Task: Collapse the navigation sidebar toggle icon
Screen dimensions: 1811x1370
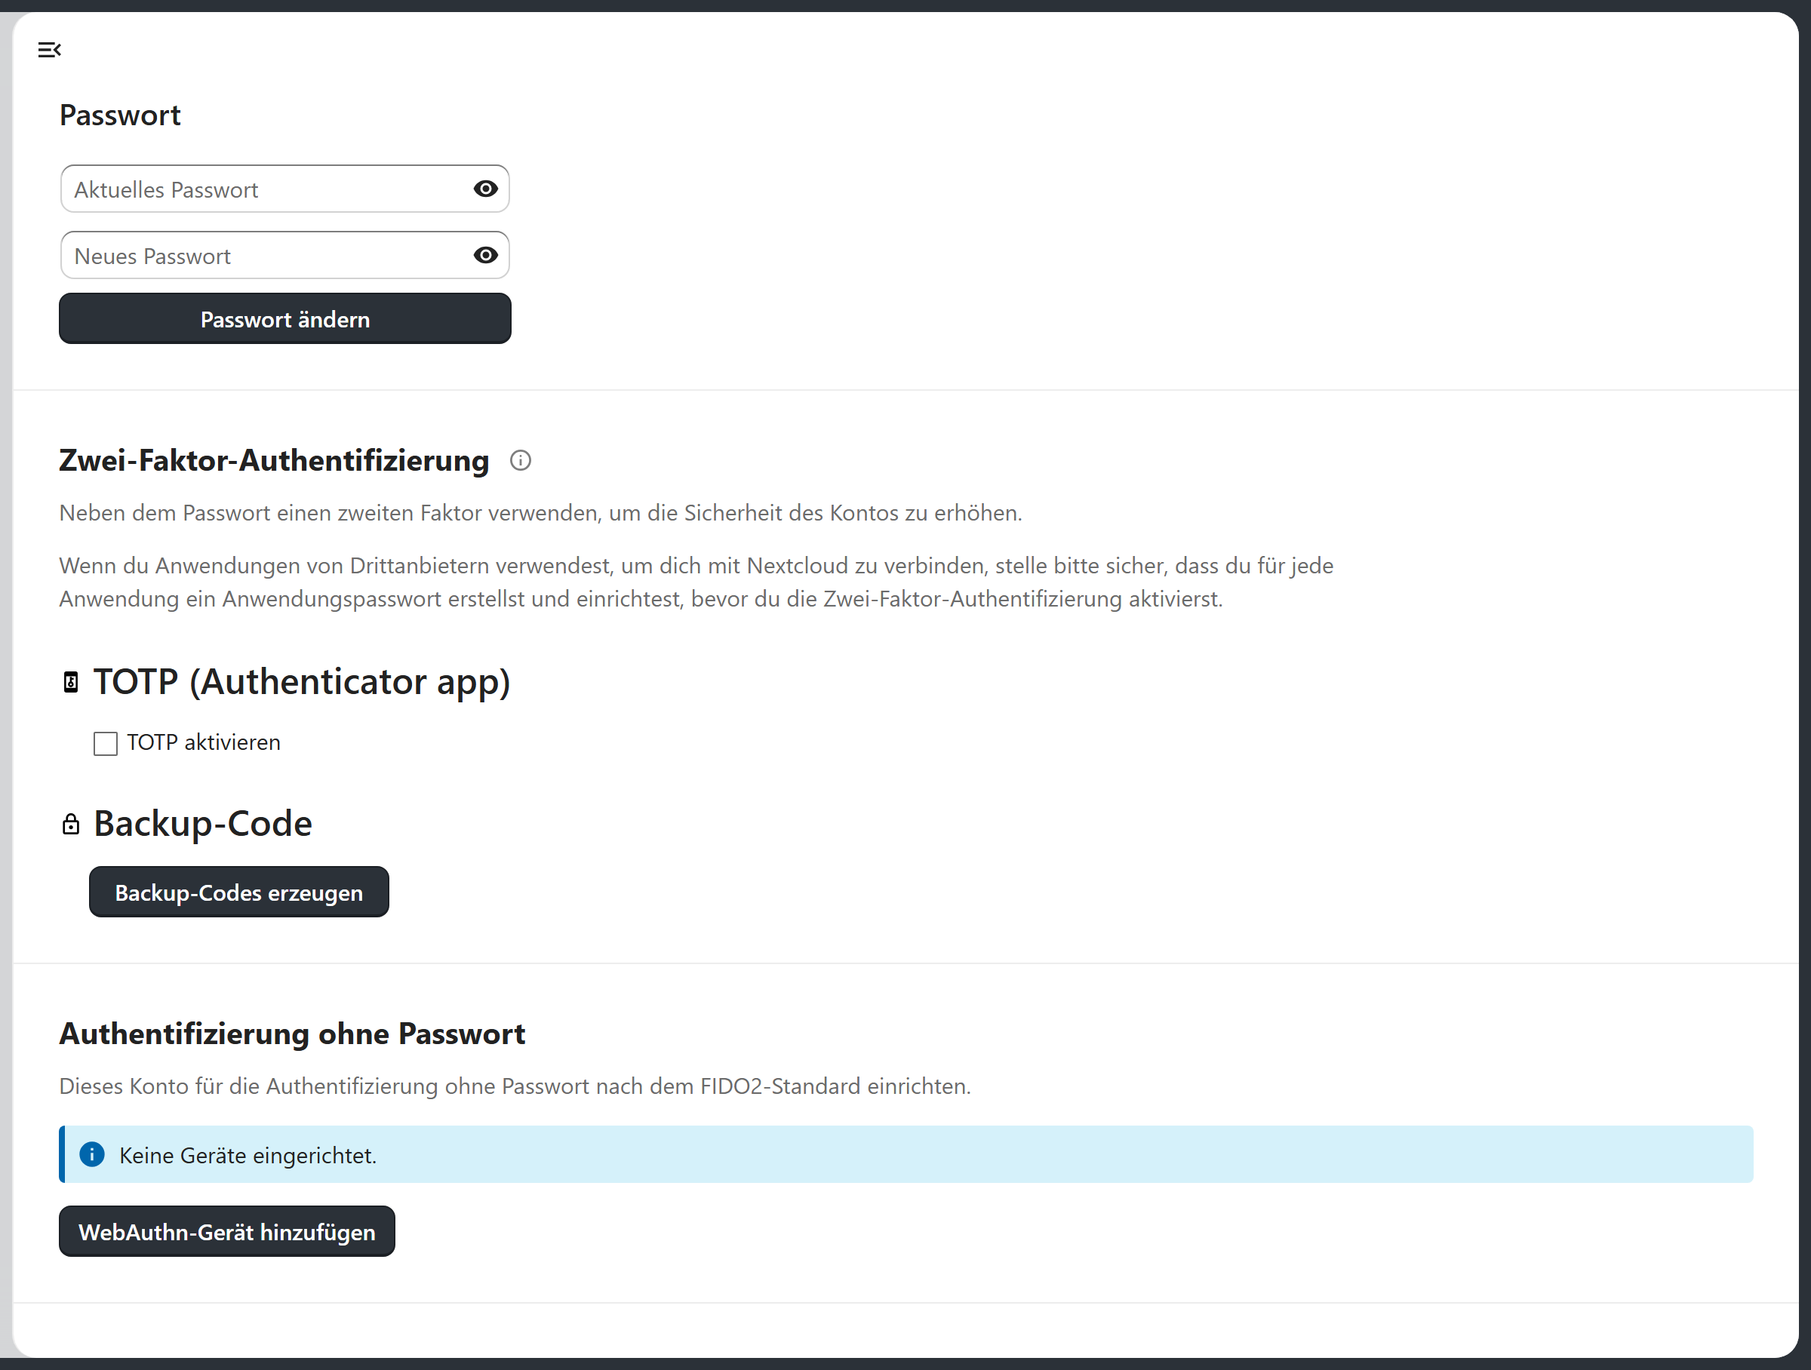Action: [x=49, y=50]
